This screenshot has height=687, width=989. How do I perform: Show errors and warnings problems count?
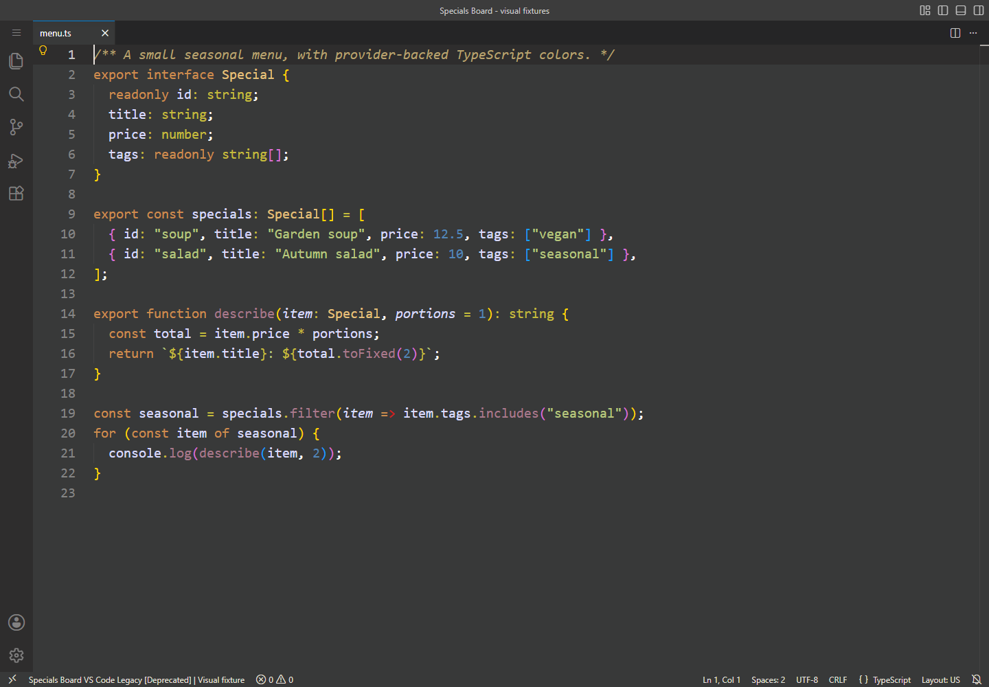click(x=275, y=679)
